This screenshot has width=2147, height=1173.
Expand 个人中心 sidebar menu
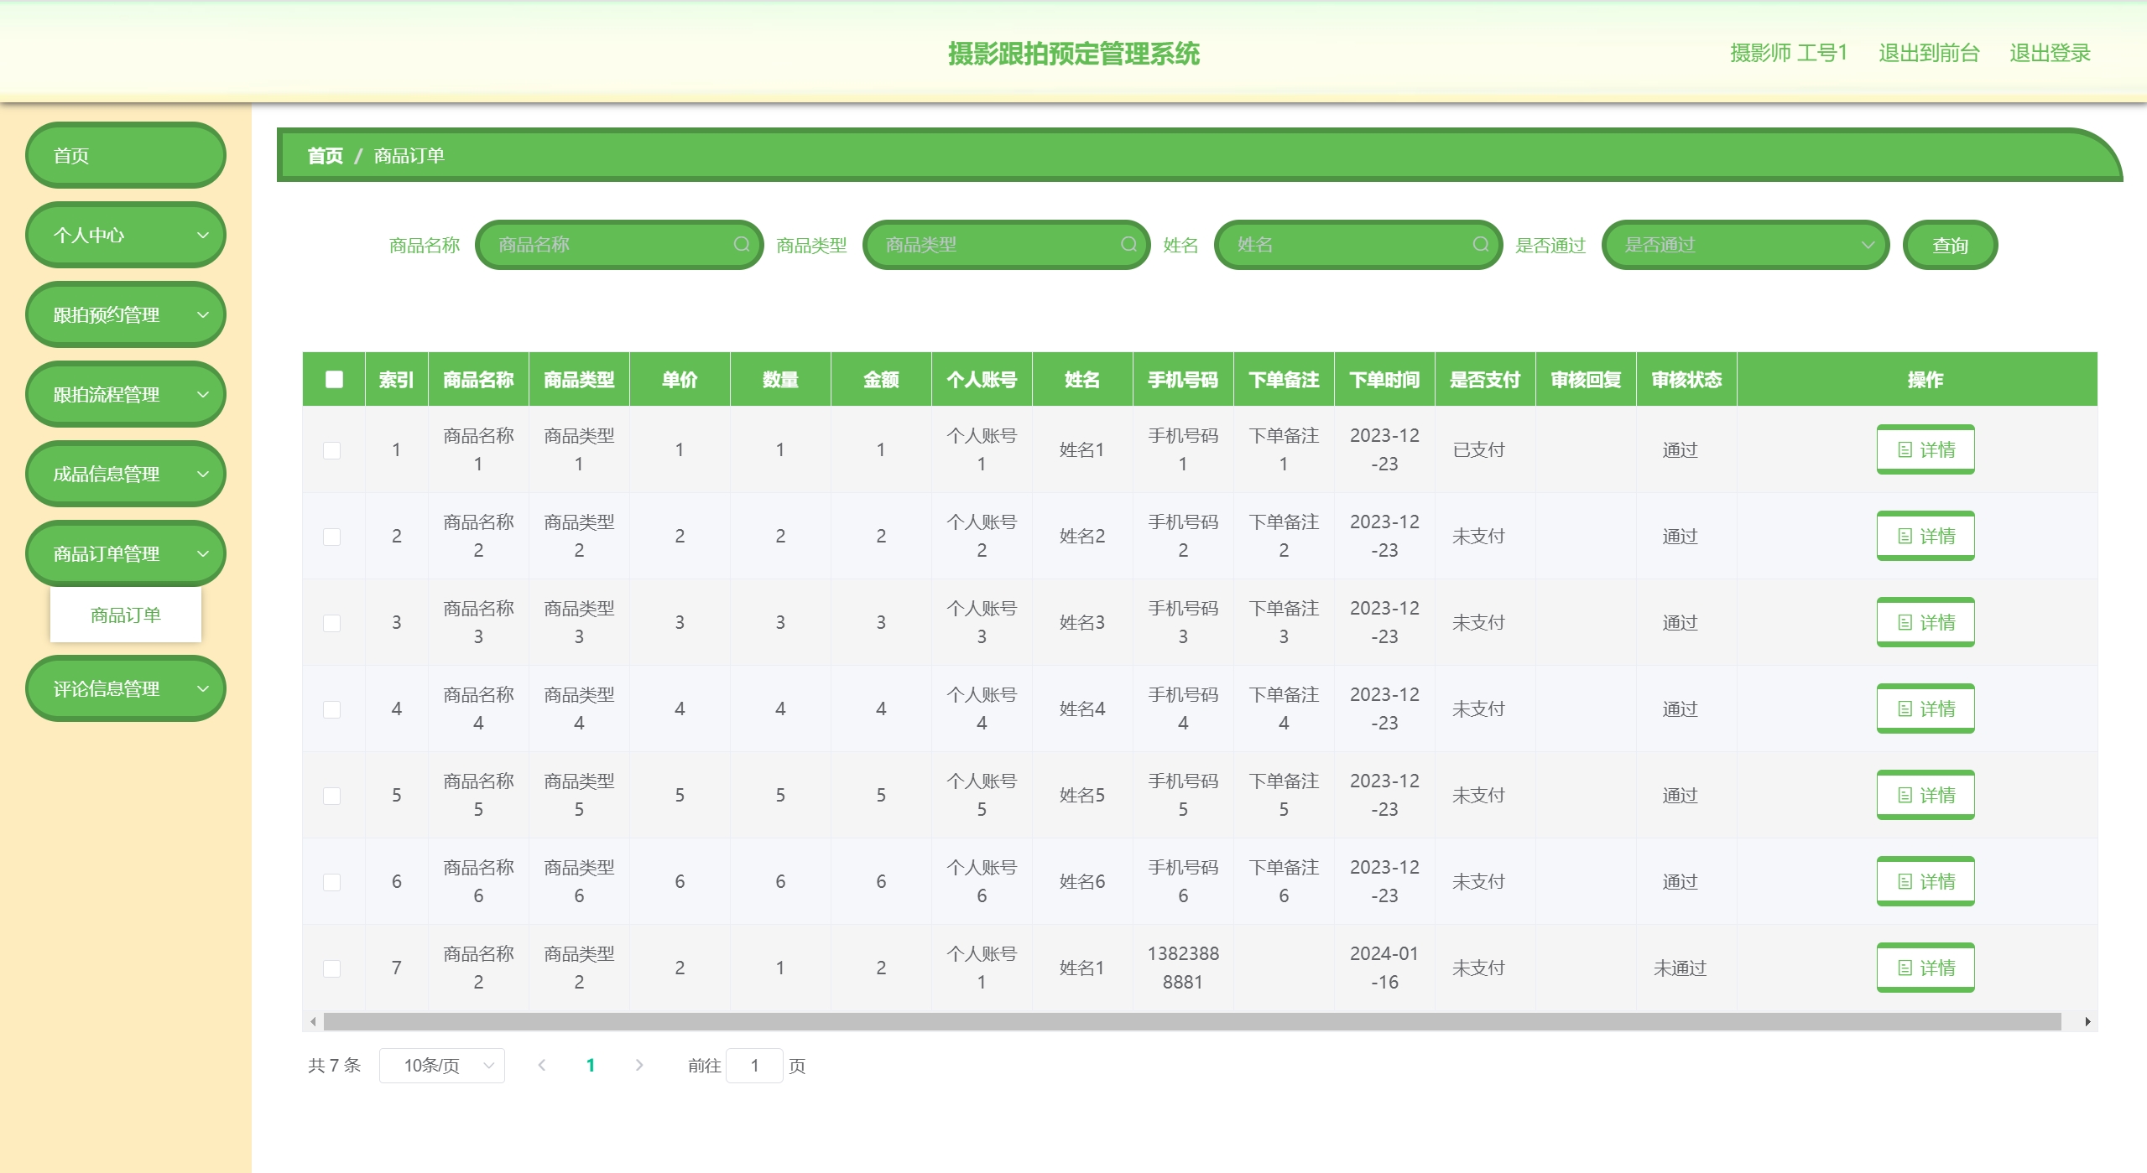[126, 235]
